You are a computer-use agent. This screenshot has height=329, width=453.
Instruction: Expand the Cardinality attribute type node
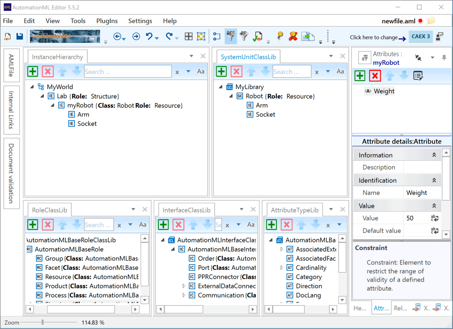(x=282, y=267)
